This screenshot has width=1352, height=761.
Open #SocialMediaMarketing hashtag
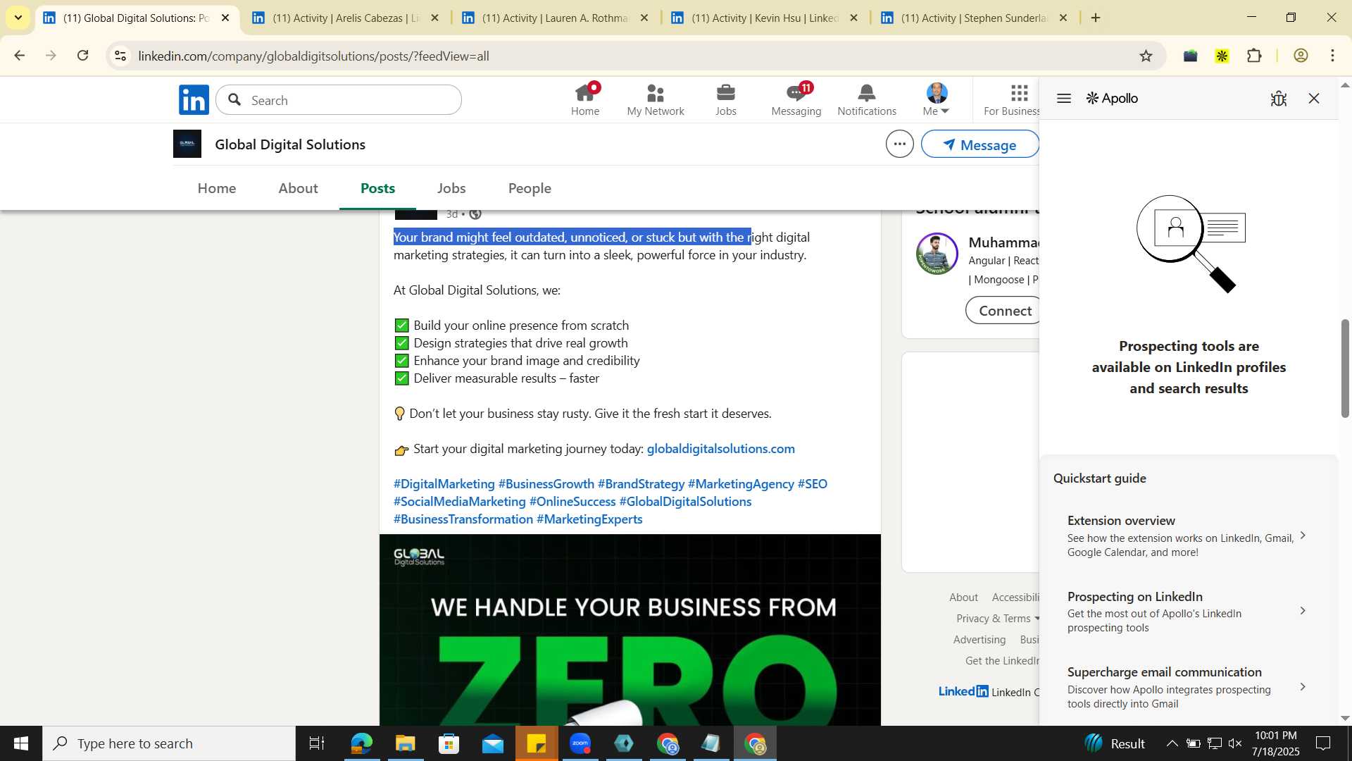point(459,502)
